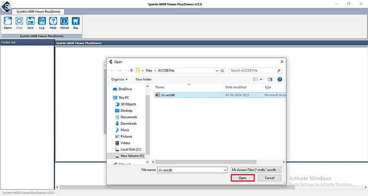Viewport: 368px width, 196px height.
Task: Open Downloads in the navigation pane
Action: point(126,124)
